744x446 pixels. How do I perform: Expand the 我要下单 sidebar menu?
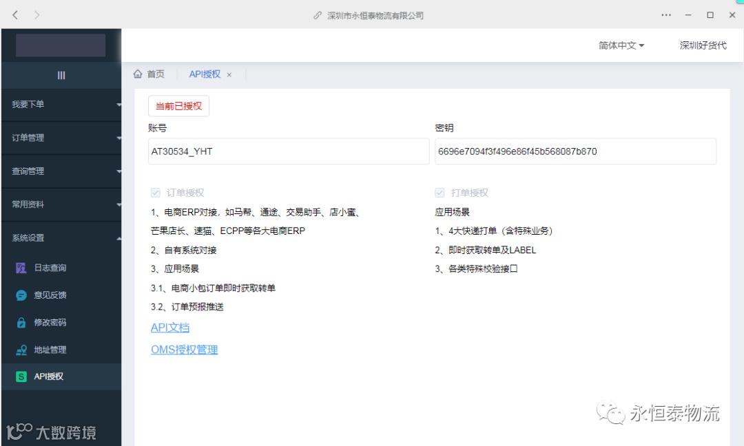click(x=61, y=104)
